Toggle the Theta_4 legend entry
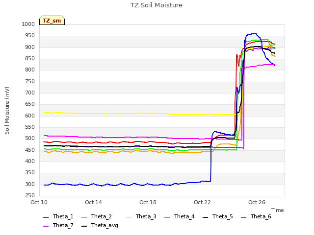314x235 pixels. tap(180, 216)
